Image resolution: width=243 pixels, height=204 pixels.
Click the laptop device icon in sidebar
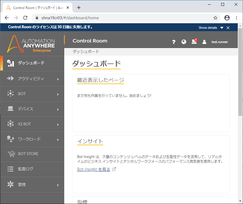click(10, 109)
